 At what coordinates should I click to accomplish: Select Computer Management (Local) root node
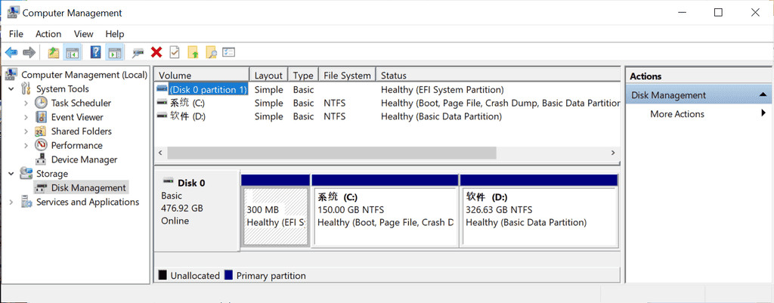point(84,75)
